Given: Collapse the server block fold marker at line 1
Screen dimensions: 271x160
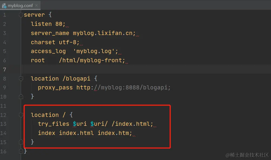Looking at the screenshot, I should click(21, 15).
